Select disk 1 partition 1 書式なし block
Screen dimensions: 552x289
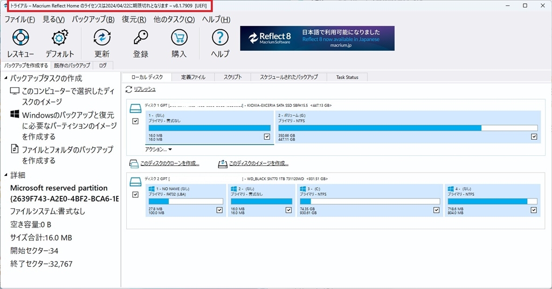click(x=210, y=127)
